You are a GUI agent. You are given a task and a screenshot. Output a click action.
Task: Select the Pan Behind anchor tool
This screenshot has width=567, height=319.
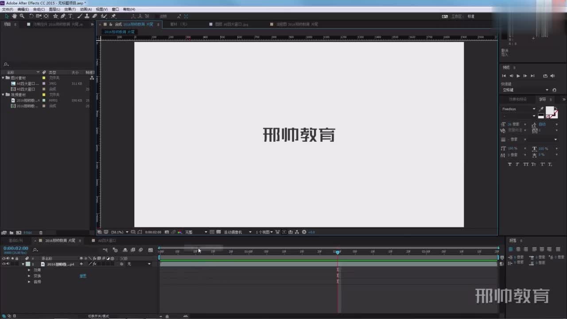pyautogui.click(x=46, y=16)
